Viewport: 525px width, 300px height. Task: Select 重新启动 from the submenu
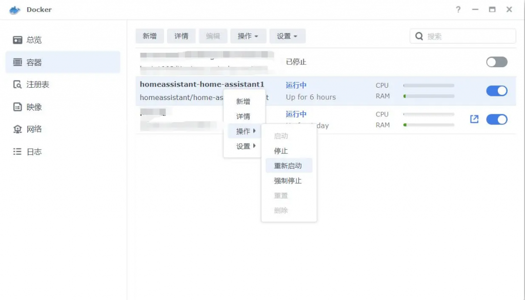point(288,166)
